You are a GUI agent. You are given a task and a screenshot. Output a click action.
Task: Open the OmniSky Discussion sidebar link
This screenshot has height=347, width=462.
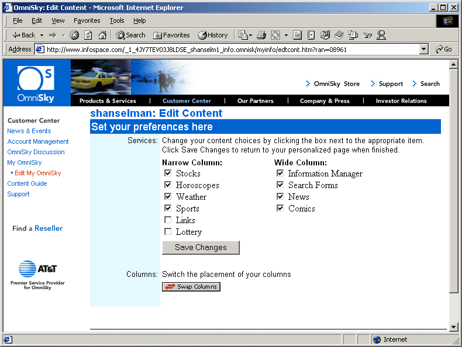[x=36, y=152]
